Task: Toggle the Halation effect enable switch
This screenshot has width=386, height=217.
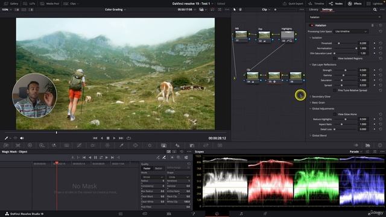Action: (311, 25)
